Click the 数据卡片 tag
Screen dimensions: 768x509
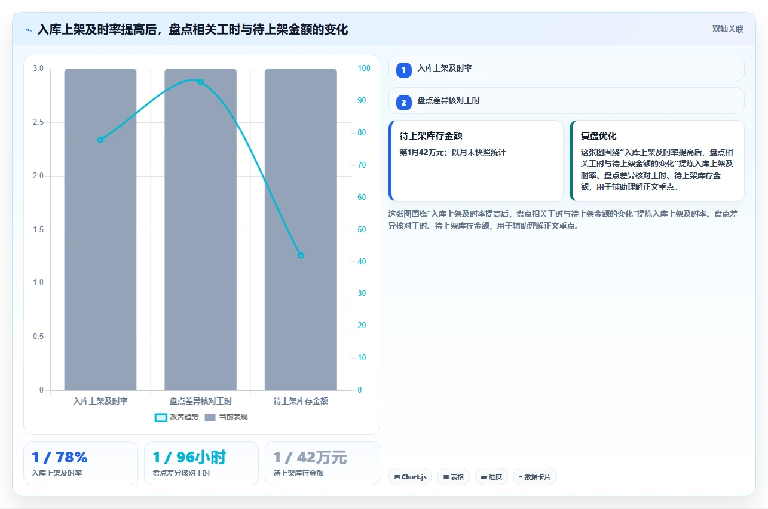(x=535, y=477)
